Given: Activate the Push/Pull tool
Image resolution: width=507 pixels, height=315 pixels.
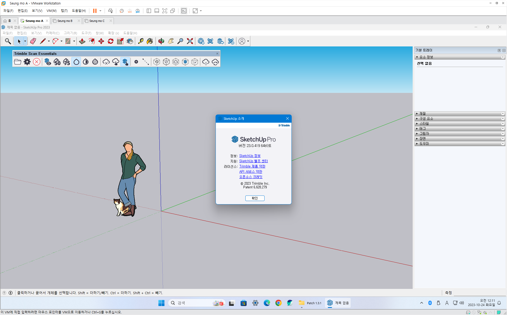Looking at the screenshot, I should click(82, 41).
